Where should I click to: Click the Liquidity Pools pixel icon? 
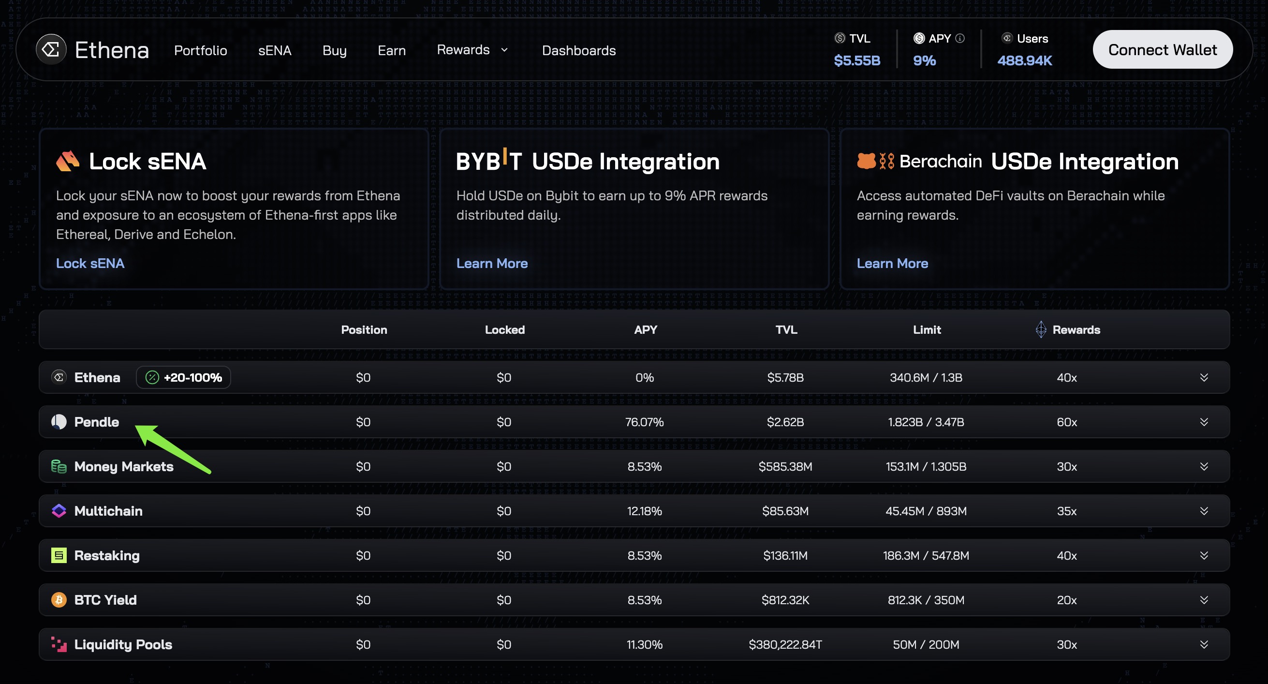[59, 644]
